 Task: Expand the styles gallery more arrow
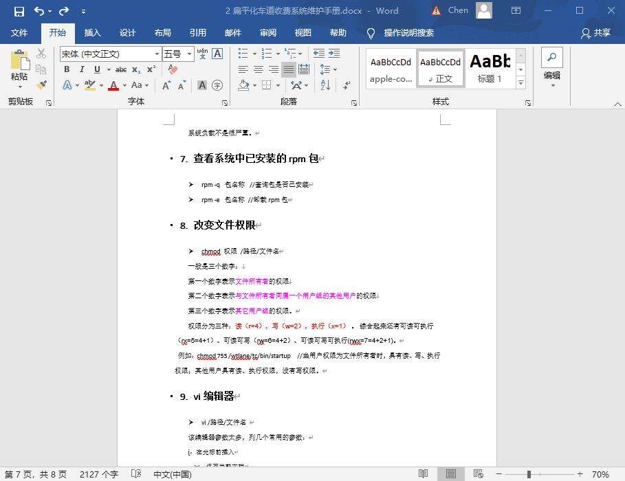520,83
